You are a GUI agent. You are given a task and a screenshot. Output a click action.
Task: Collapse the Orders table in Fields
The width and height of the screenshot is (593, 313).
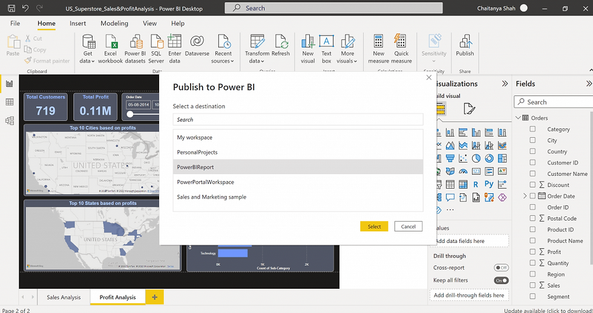(518, 118)
